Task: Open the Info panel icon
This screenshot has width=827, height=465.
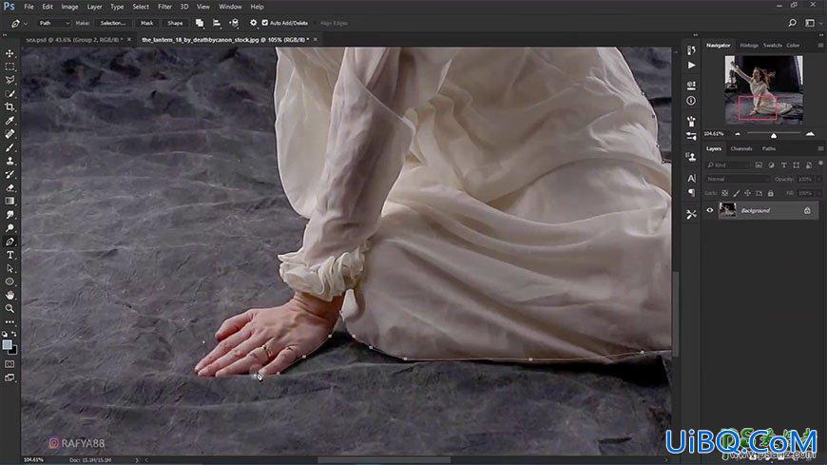Action: point(691,100)
